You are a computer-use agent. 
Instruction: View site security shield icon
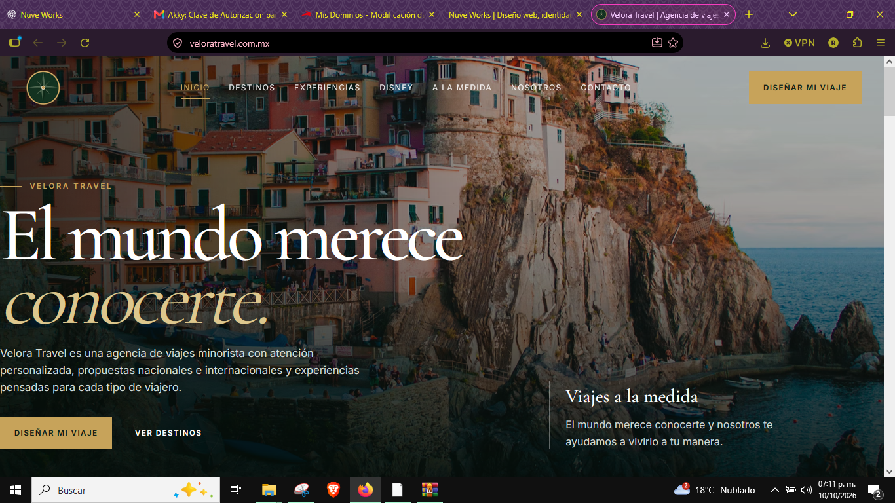178,43
